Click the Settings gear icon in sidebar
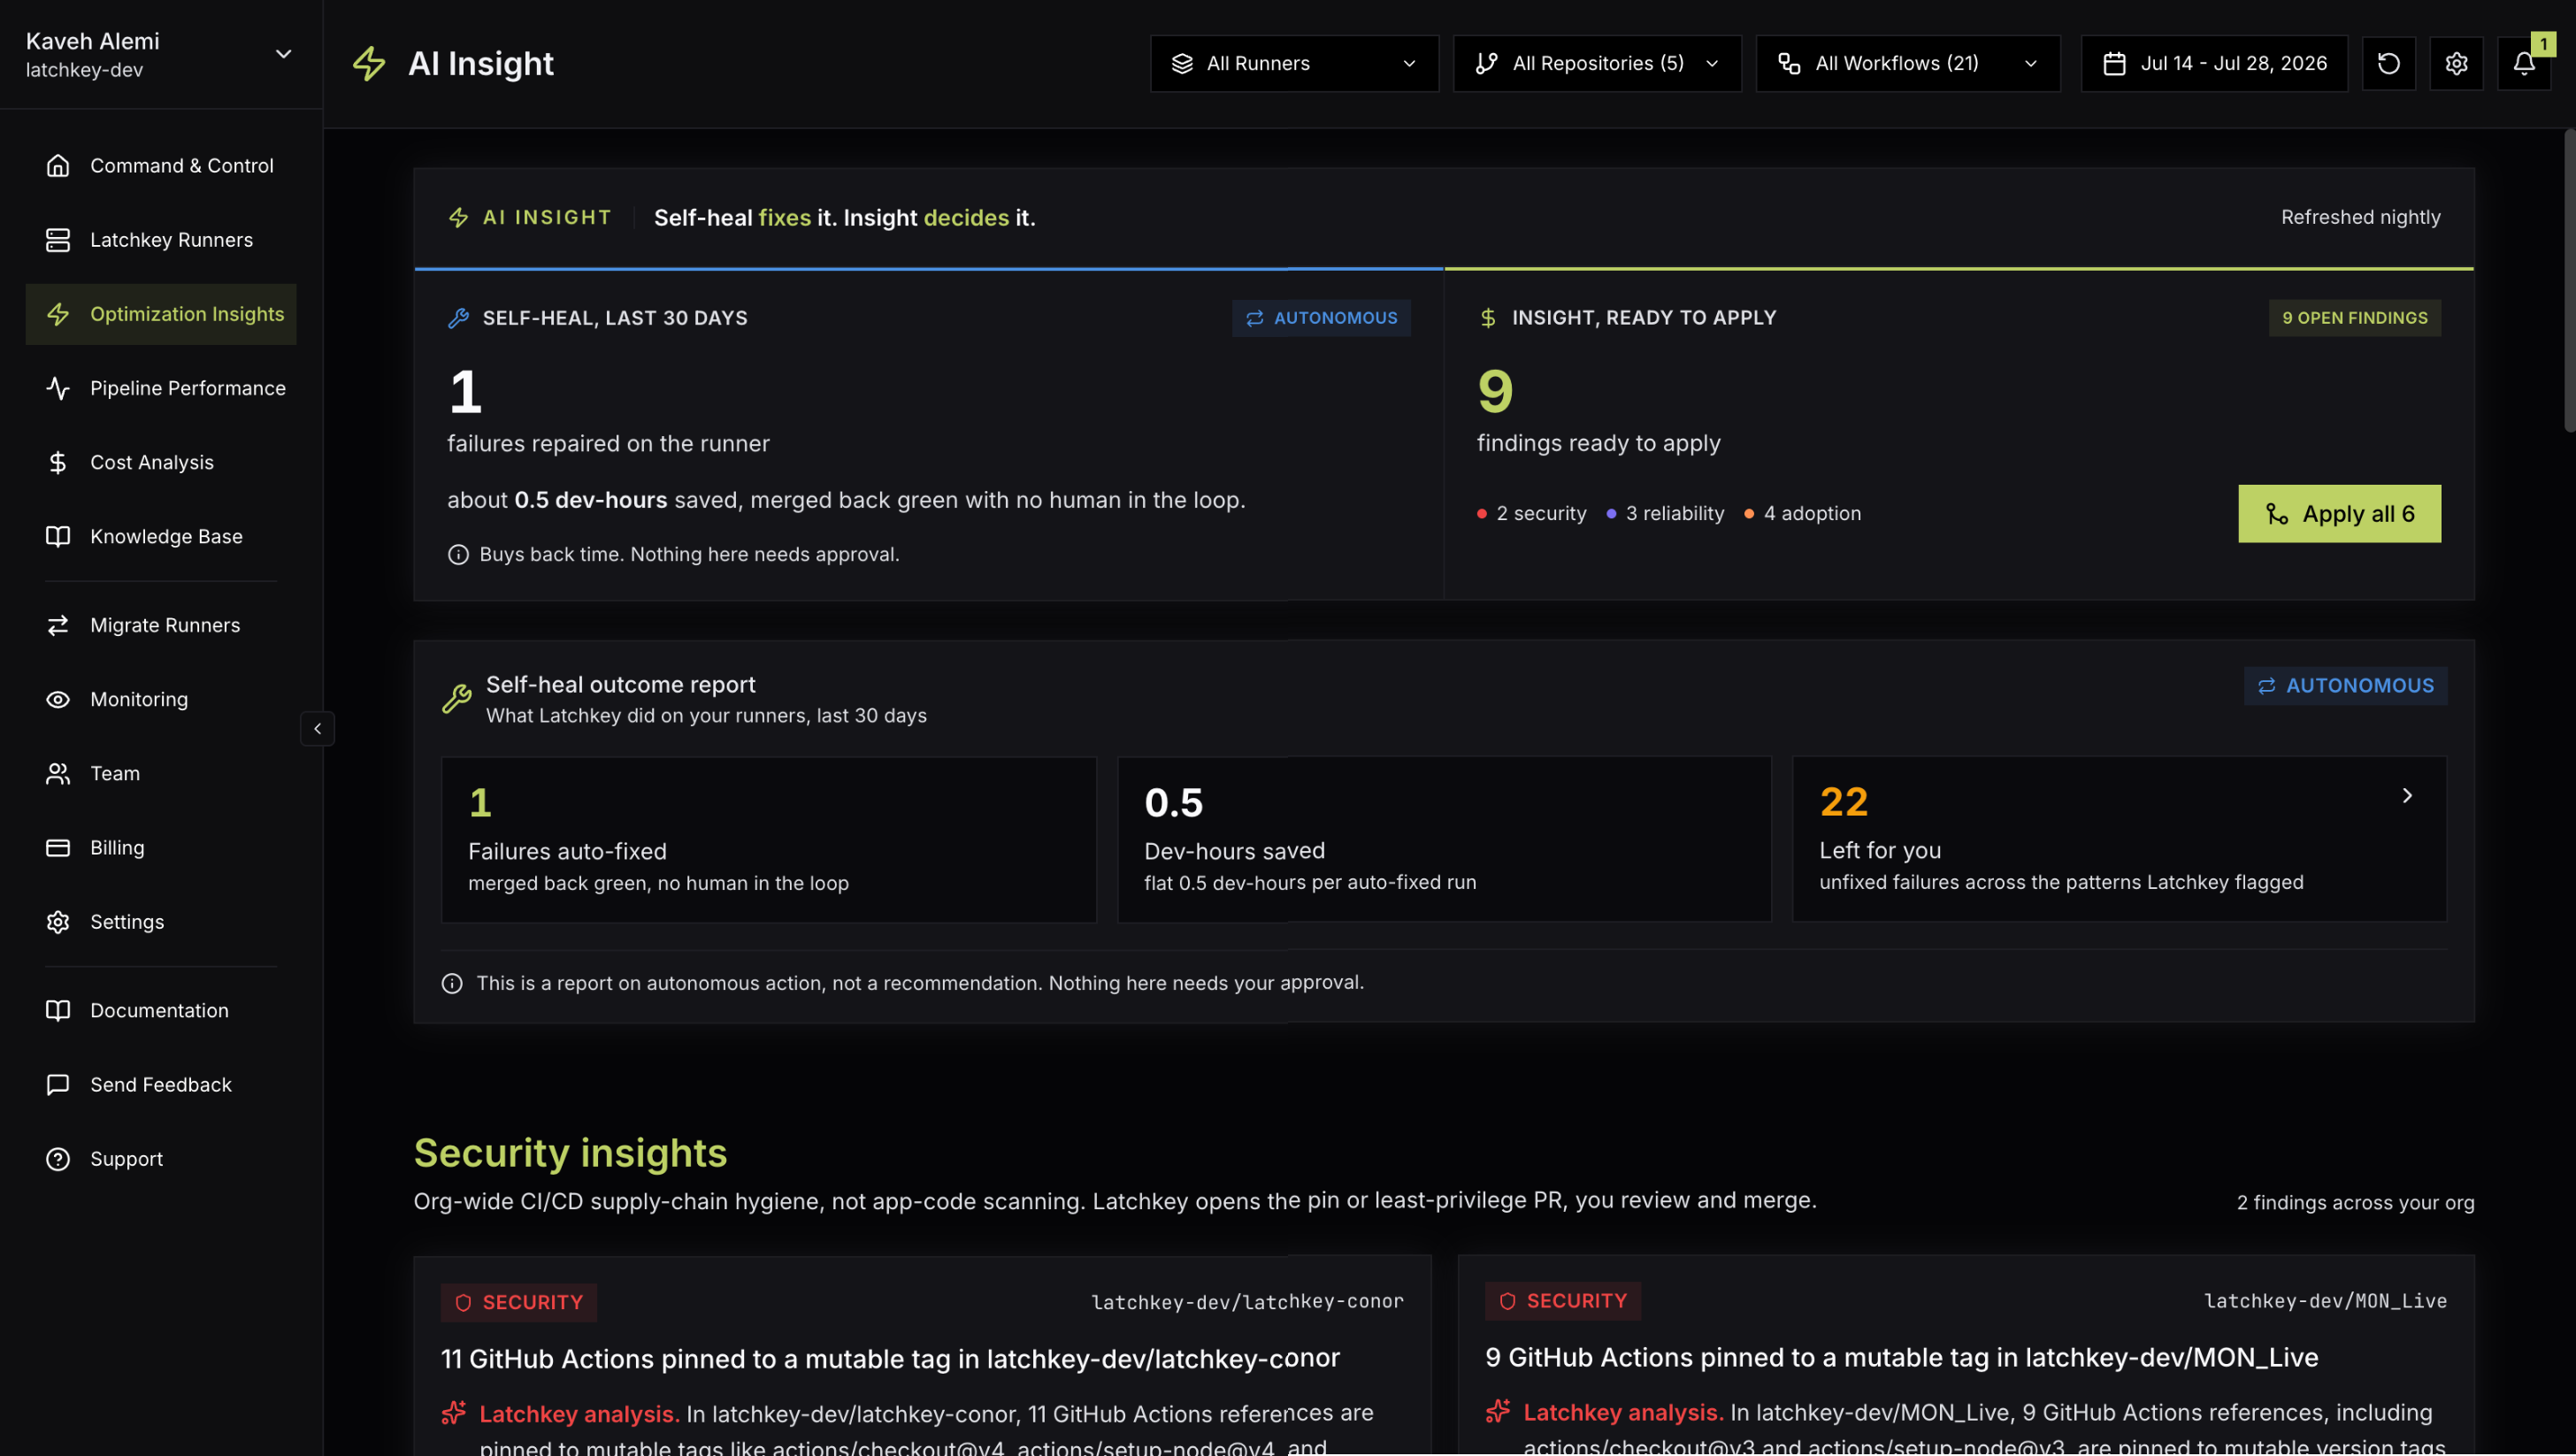2576x1456 pixels. pos(58,921)
